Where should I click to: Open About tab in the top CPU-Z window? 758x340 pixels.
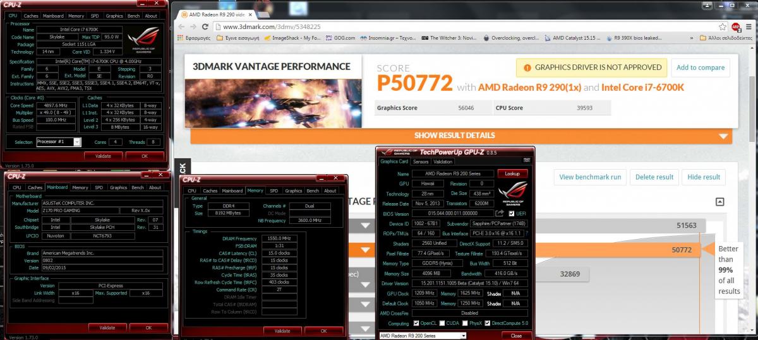coord(151,16)
